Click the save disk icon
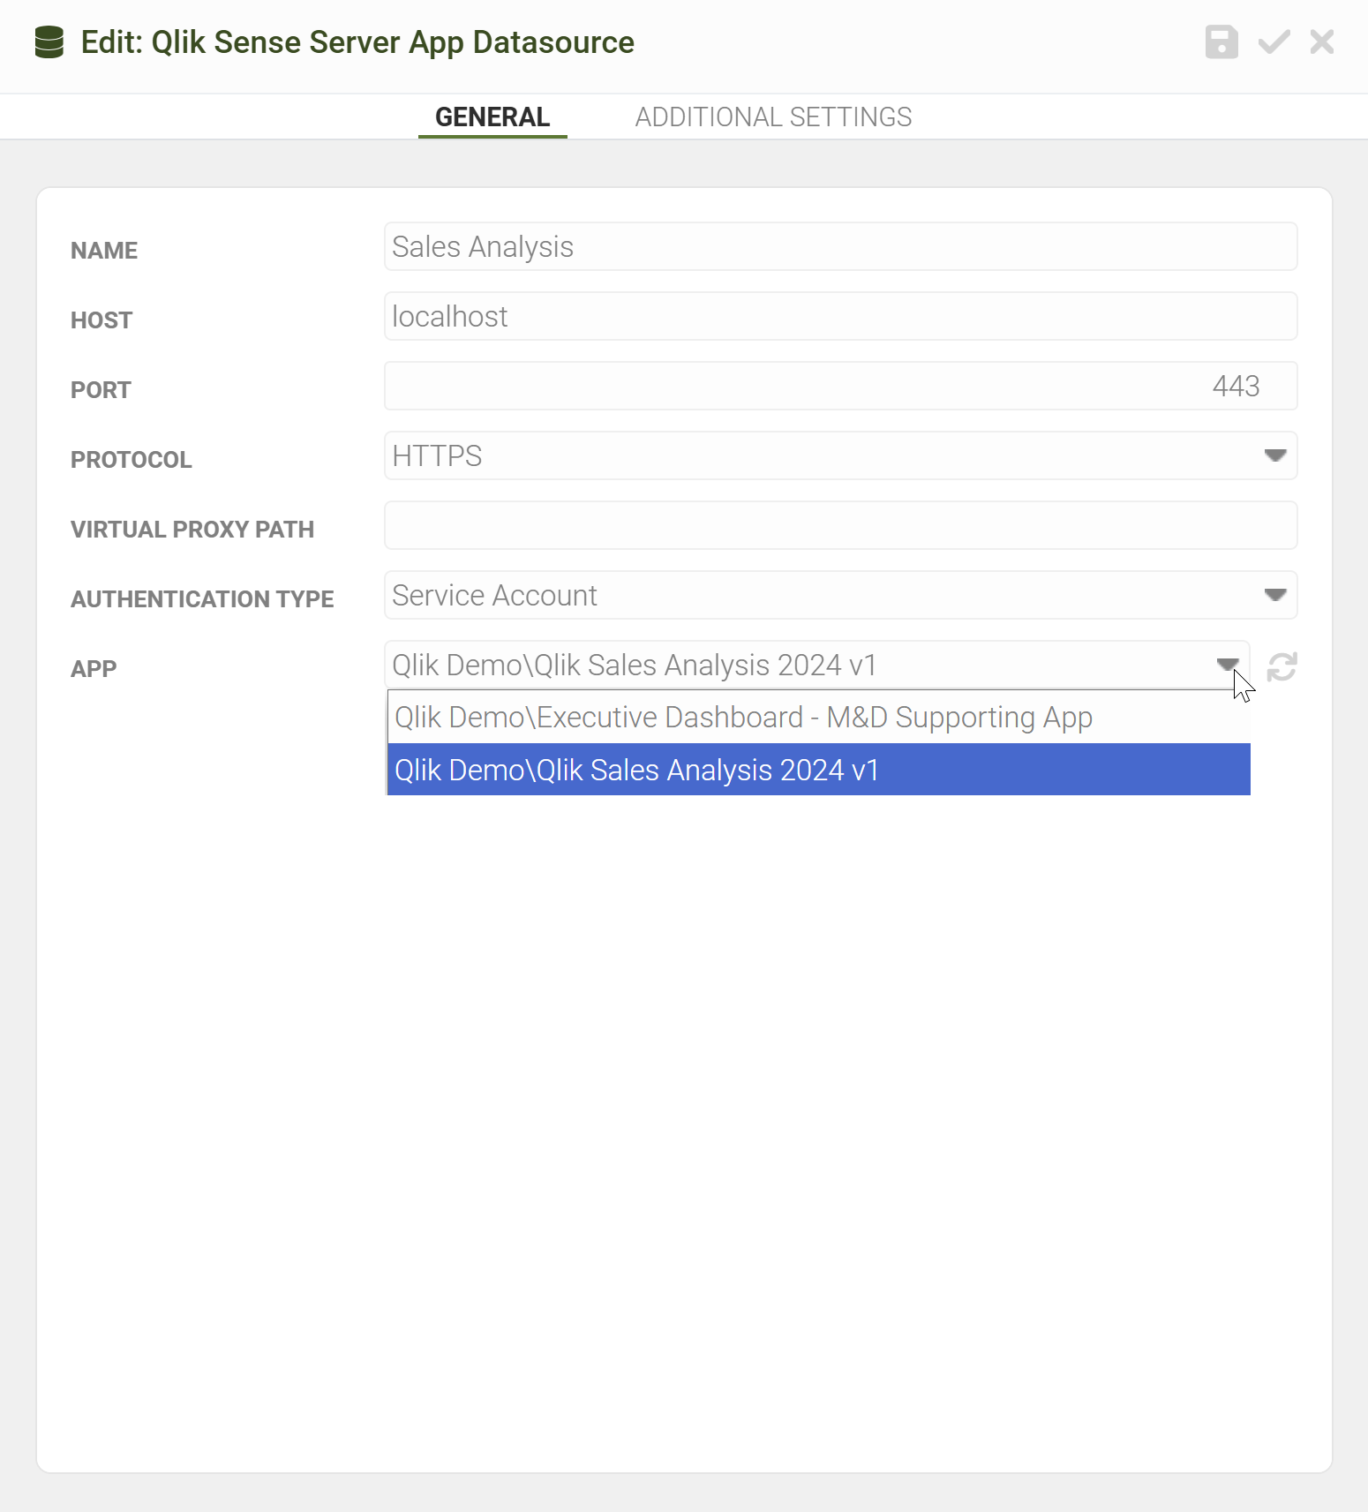The width and height of the screenshot is (1368, 1512). [1221, 42]
